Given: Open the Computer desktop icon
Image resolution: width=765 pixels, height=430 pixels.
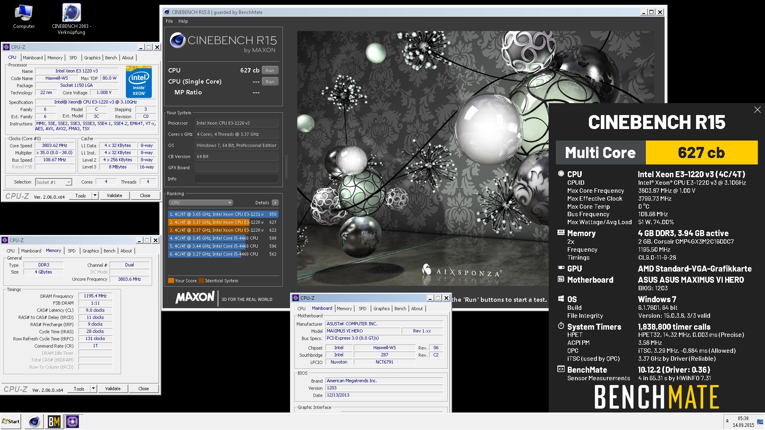Looking at the screenshot, I should [24, 16].
